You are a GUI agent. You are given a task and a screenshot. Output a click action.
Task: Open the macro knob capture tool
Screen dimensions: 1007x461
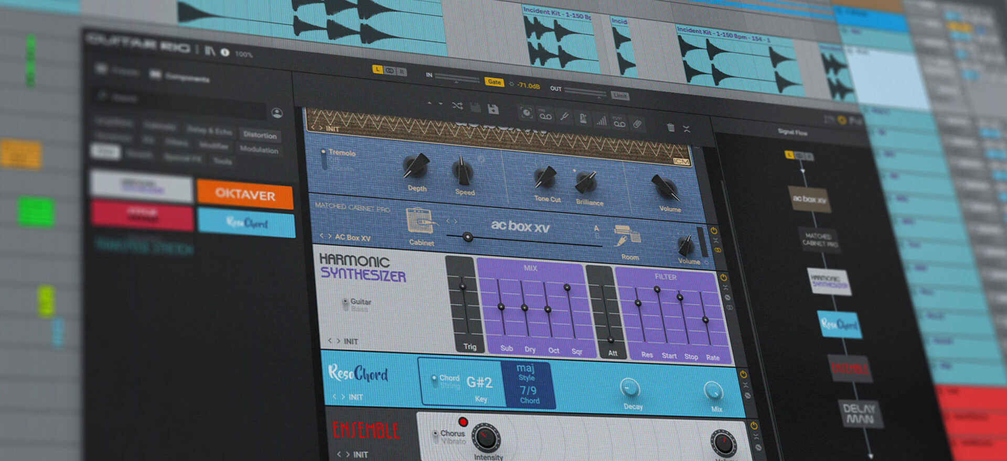pos(526,112)
